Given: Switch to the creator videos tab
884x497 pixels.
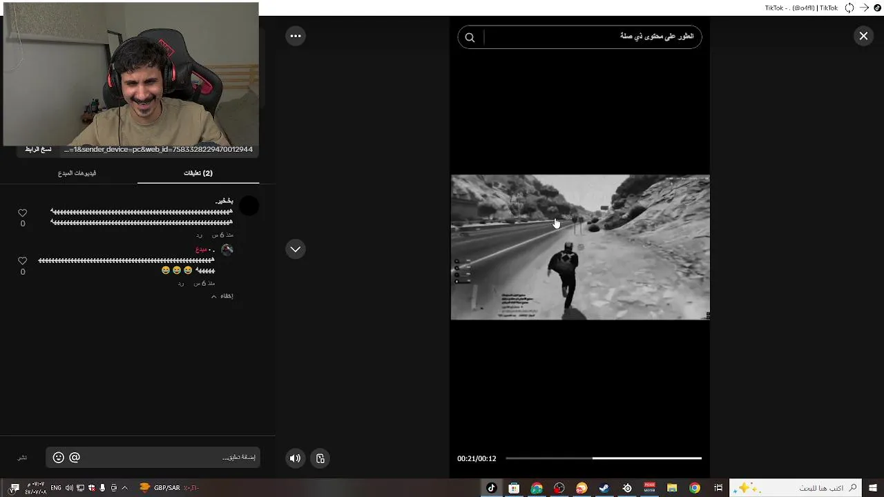Looking at the screenshot, I should point(77,173).
